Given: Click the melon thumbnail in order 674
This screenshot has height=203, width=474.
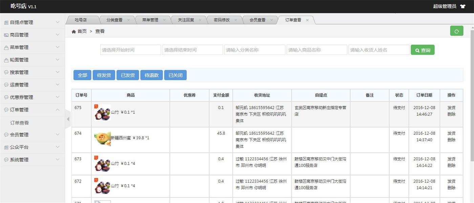Looking at the screenshot, I should coord(102,138).
